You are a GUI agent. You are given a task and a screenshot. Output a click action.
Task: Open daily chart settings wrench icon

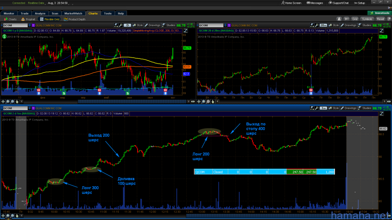120,25
